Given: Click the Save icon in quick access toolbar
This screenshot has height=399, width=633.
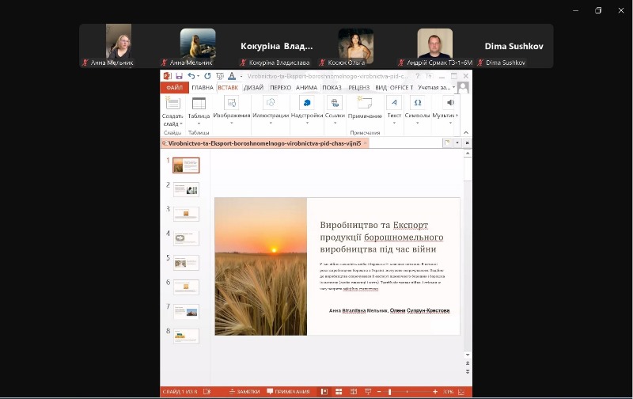Looking at the screenshot, I should point(180,76).
